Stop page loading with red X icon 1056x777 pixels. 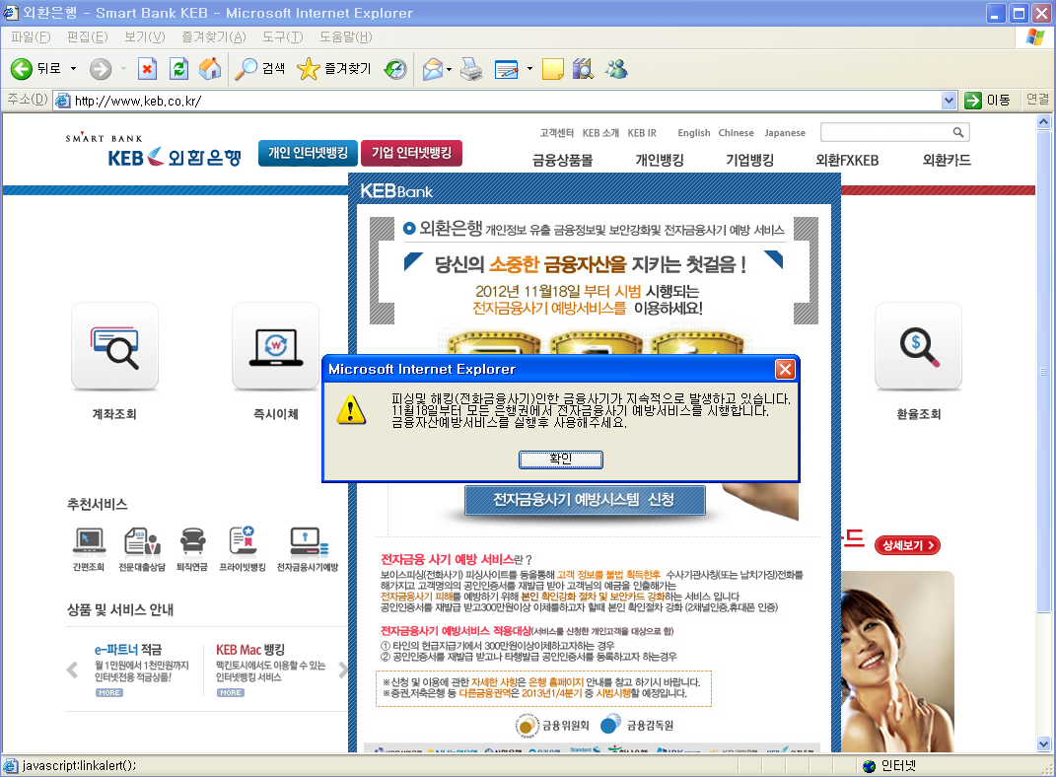pos(147,69)
